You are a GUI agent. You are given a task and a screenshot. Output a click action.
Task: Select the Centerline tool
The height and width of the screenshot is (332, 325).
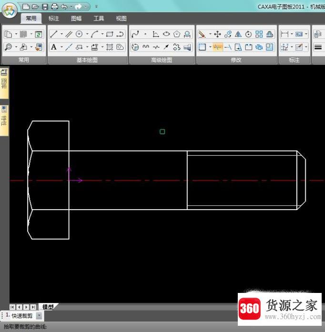[69, 47]
